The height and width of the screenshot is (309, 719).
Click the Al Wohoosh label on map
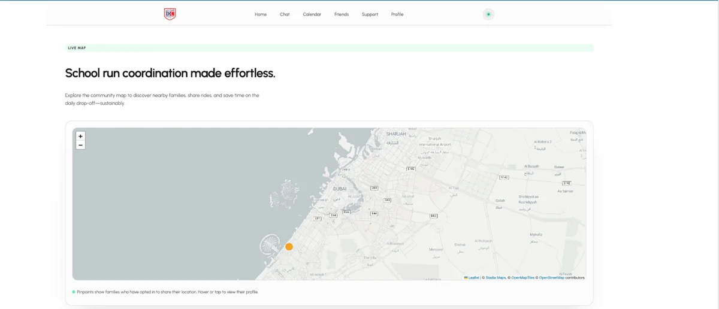tap(483, 241)
